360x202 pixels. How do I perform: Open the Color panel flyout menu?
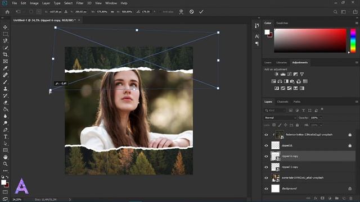click(357, 23)
